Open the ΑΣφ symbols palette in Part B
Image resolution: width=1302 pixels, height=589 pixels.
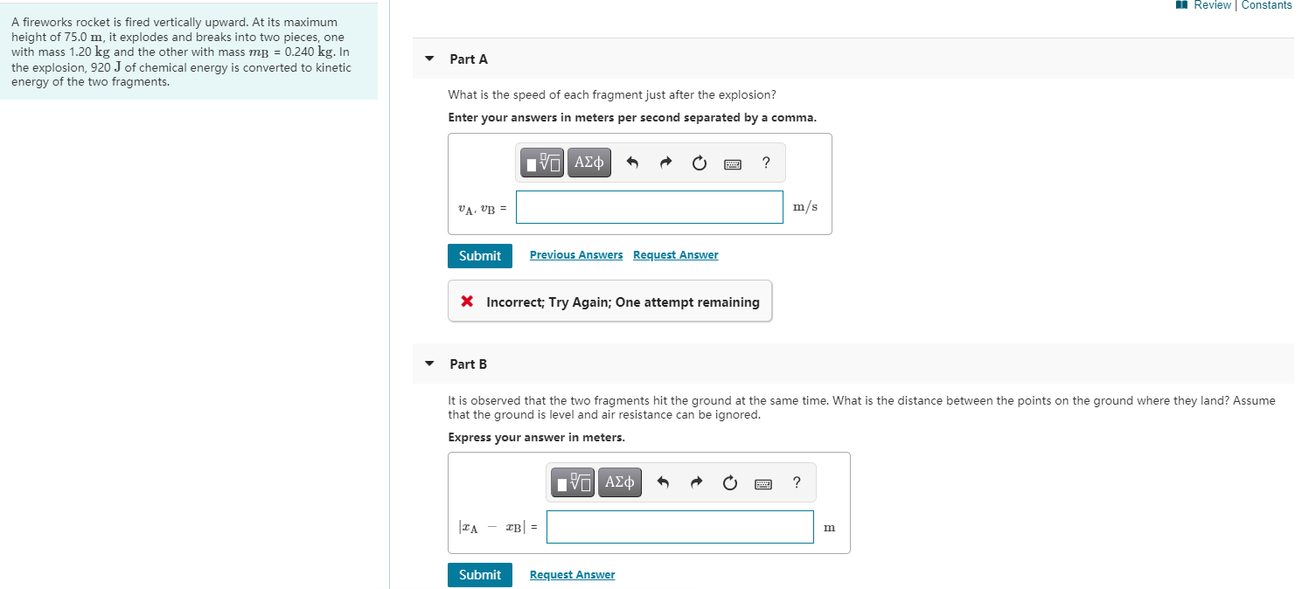coord(618,482)
